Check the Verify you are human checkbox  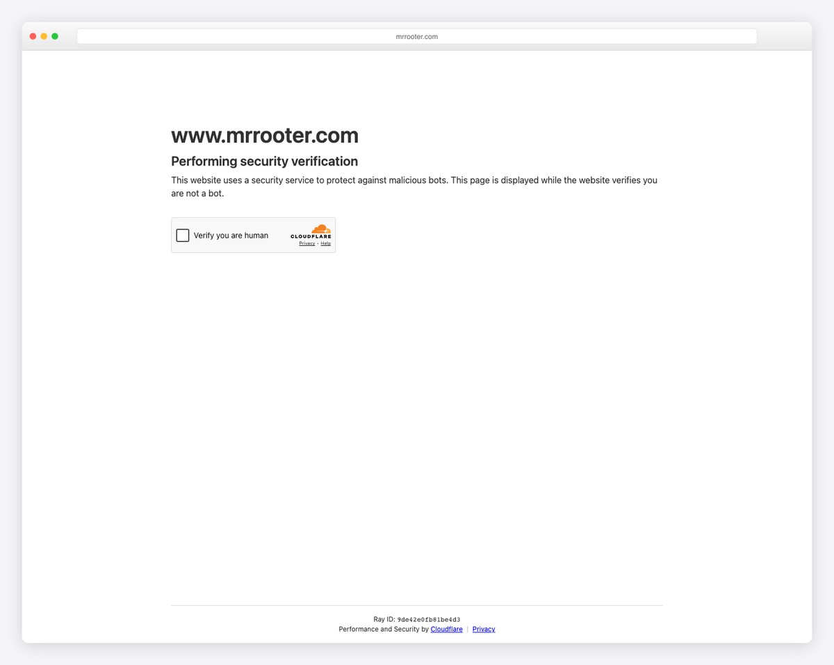[183, 236]
